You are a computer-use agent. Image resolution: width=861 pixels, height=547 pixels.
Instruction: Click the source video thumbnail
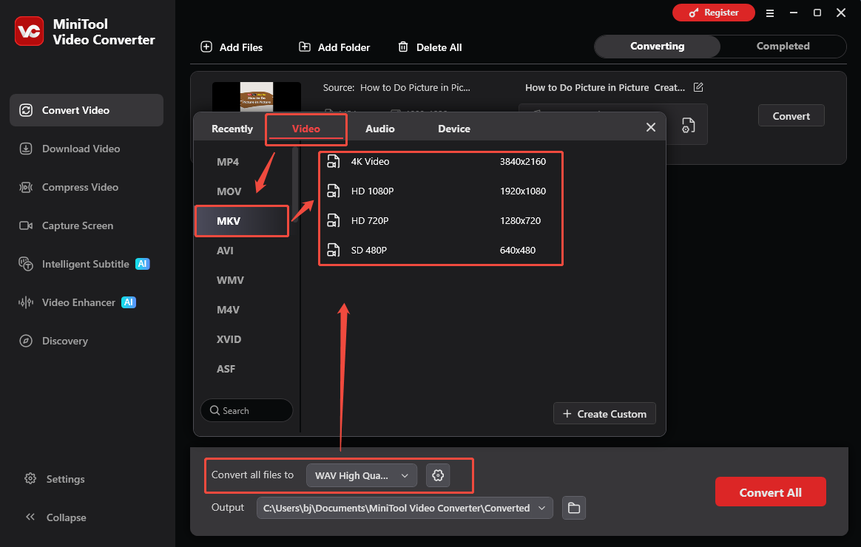click(x=257, y=97)
